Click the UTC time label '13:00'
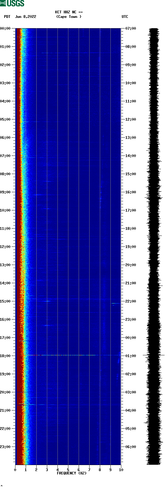The height and width of the screenshot is (489, 167). point(131,138)
